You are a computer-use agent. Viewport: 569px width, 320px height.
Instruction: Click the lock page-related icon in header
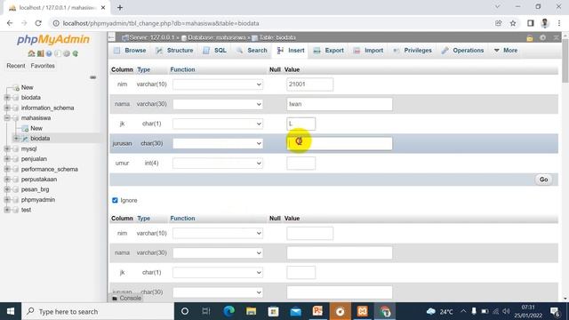coord(530,37)
